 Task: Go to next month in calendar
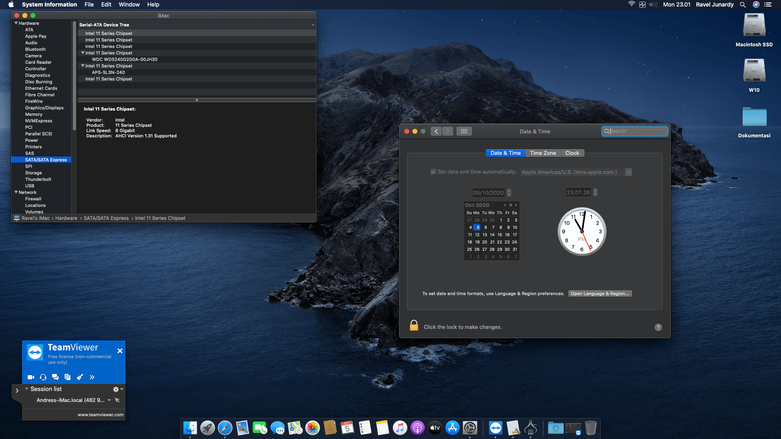tap(516, 205)
